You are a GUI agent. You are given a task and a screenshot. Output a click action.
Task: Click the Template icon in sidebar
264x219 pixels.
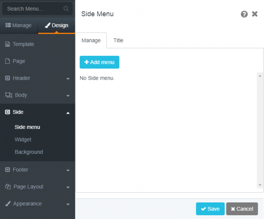click(7, 44)
